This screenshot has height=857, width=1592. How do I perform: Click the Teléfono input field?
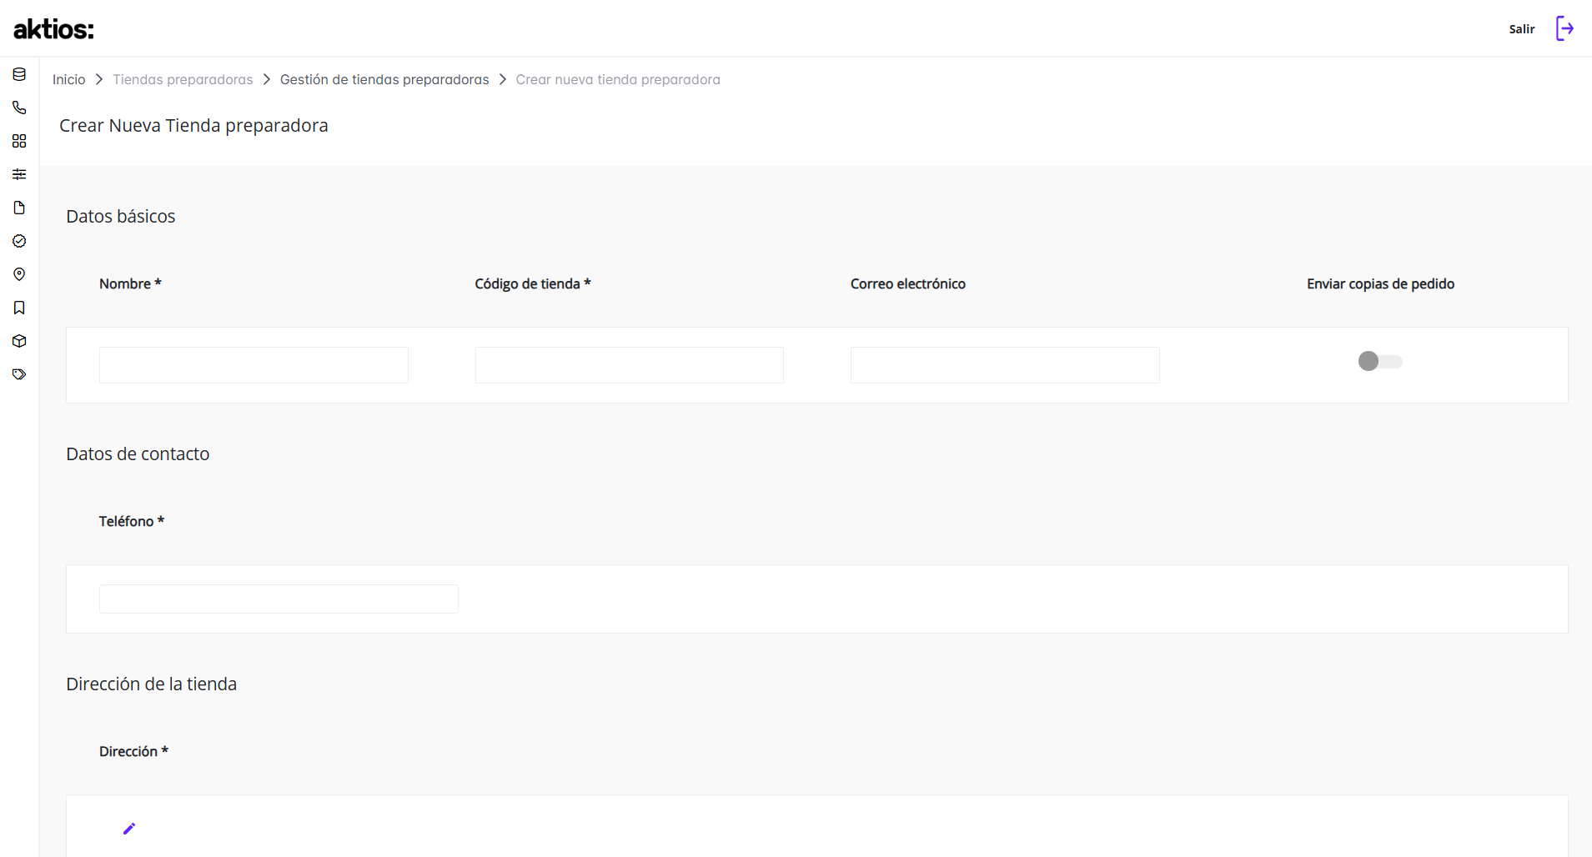279,599
